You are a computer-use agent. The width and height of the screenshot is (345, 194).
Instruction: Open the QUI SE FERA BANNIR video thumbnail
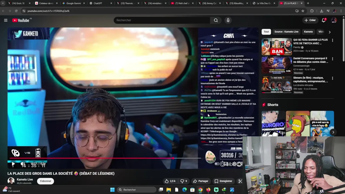click(277, 47)
